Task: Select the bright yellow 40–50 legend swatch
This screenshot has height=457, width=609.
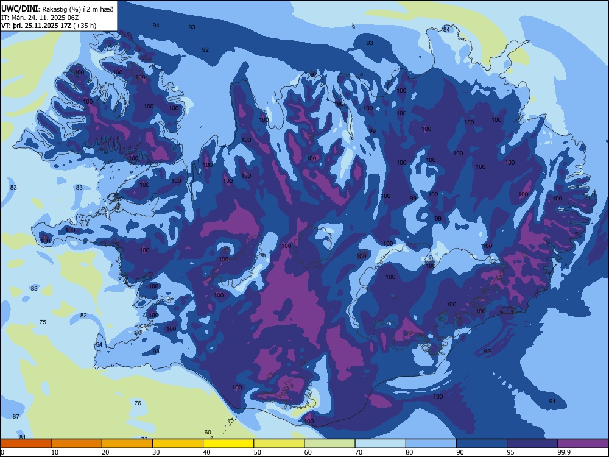Action: coord(228,444)
